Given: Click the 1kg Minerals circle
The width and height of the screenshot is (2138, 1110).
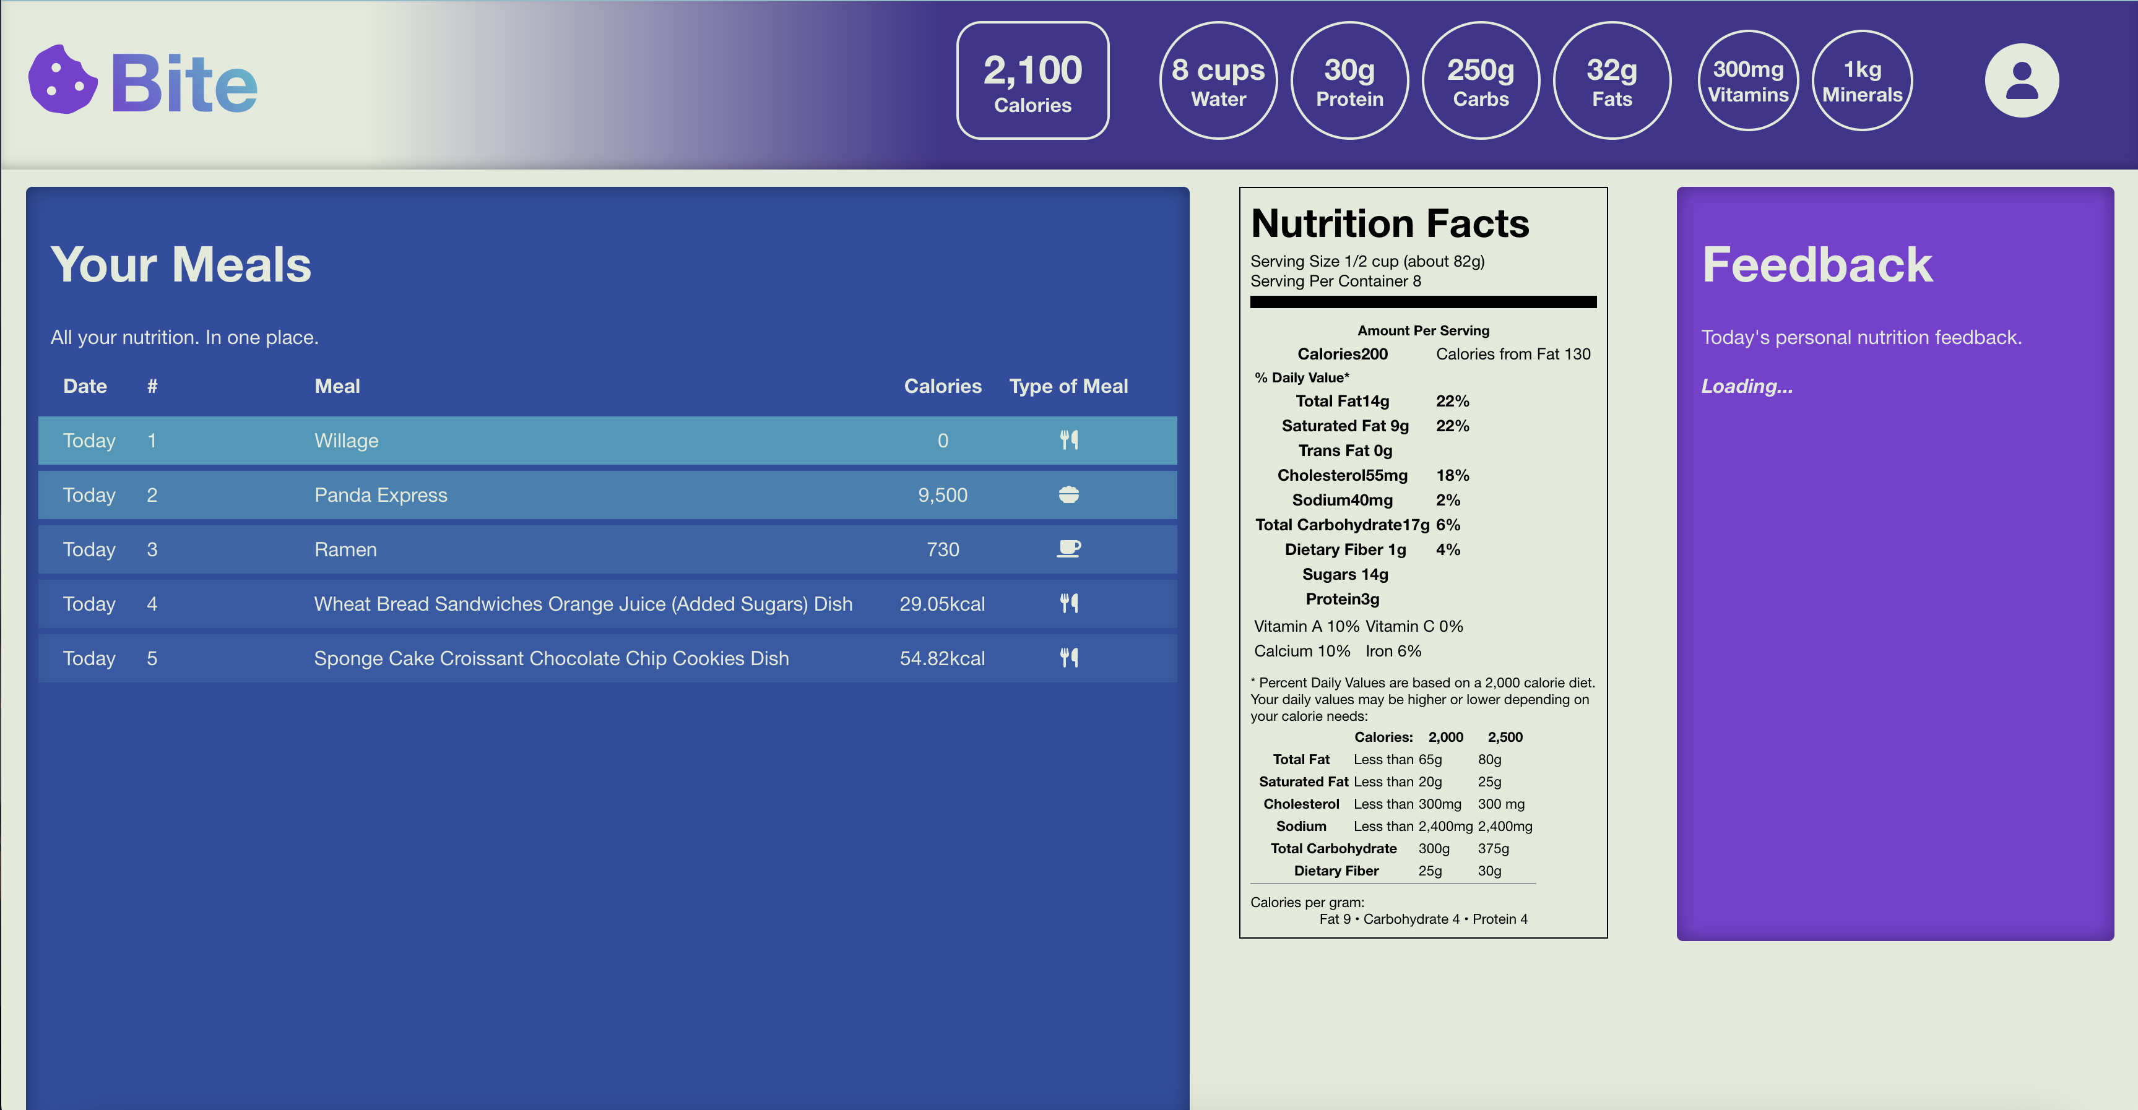Looking at the screenshot, I should point(1862,80).
